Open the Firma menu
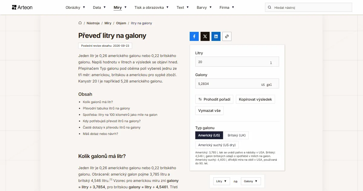The height and width of the screenshot is (191, 363). (x=227, y=8)
